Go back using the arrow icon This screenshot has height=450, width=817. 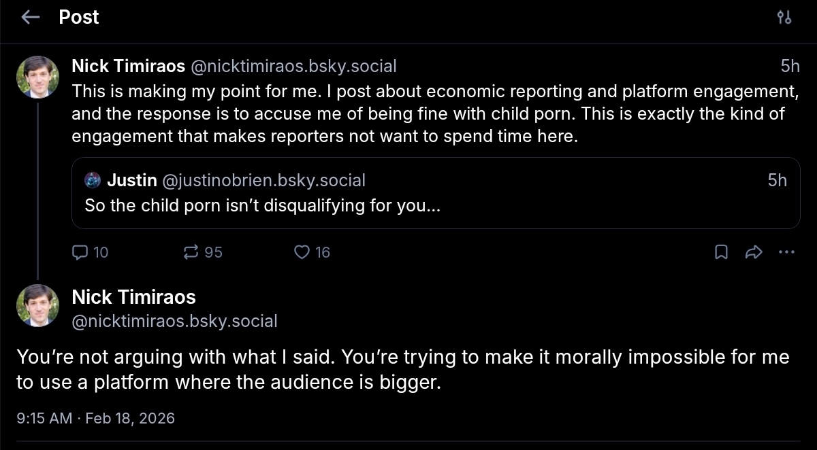tap(31, 18)
